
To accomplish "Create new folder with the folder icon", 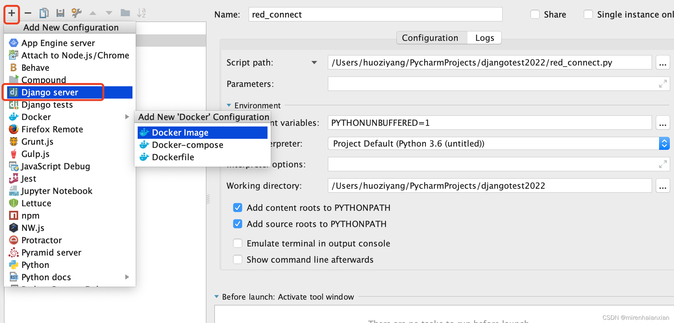I will 125,13.
